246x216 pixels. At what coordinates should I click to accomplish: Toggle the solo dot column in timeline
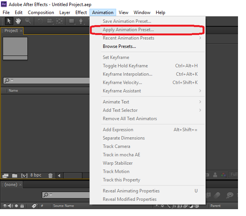pos(16,206)
